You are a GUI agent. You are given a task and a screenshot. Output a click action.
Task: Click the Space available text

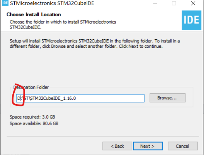[34, 123]
